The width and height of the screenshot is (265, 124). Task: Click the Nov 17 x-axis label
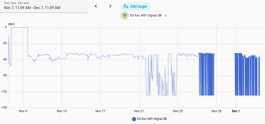(100, 111)
